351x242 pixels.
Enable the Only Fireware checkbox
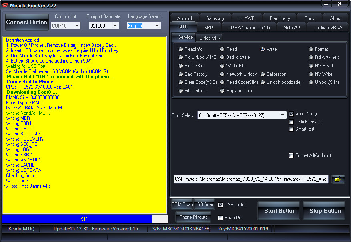[291, 122]
